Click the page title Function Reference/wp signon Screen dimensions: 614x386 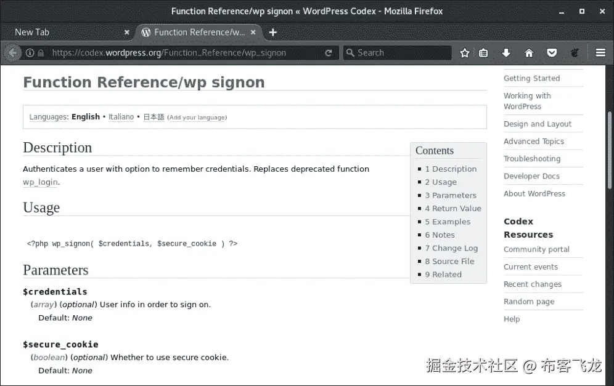click(x=144, y=82)
